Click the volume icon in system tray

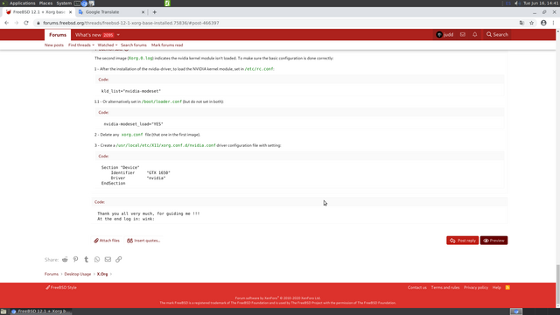517,3
